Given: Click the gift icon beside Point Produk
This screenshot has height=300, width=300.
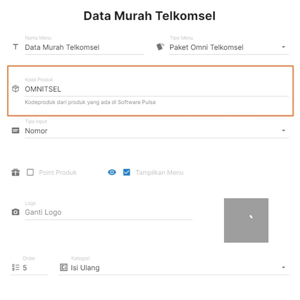Looking at the screenshot, I should pyautogui.click(x=15, y=173).
